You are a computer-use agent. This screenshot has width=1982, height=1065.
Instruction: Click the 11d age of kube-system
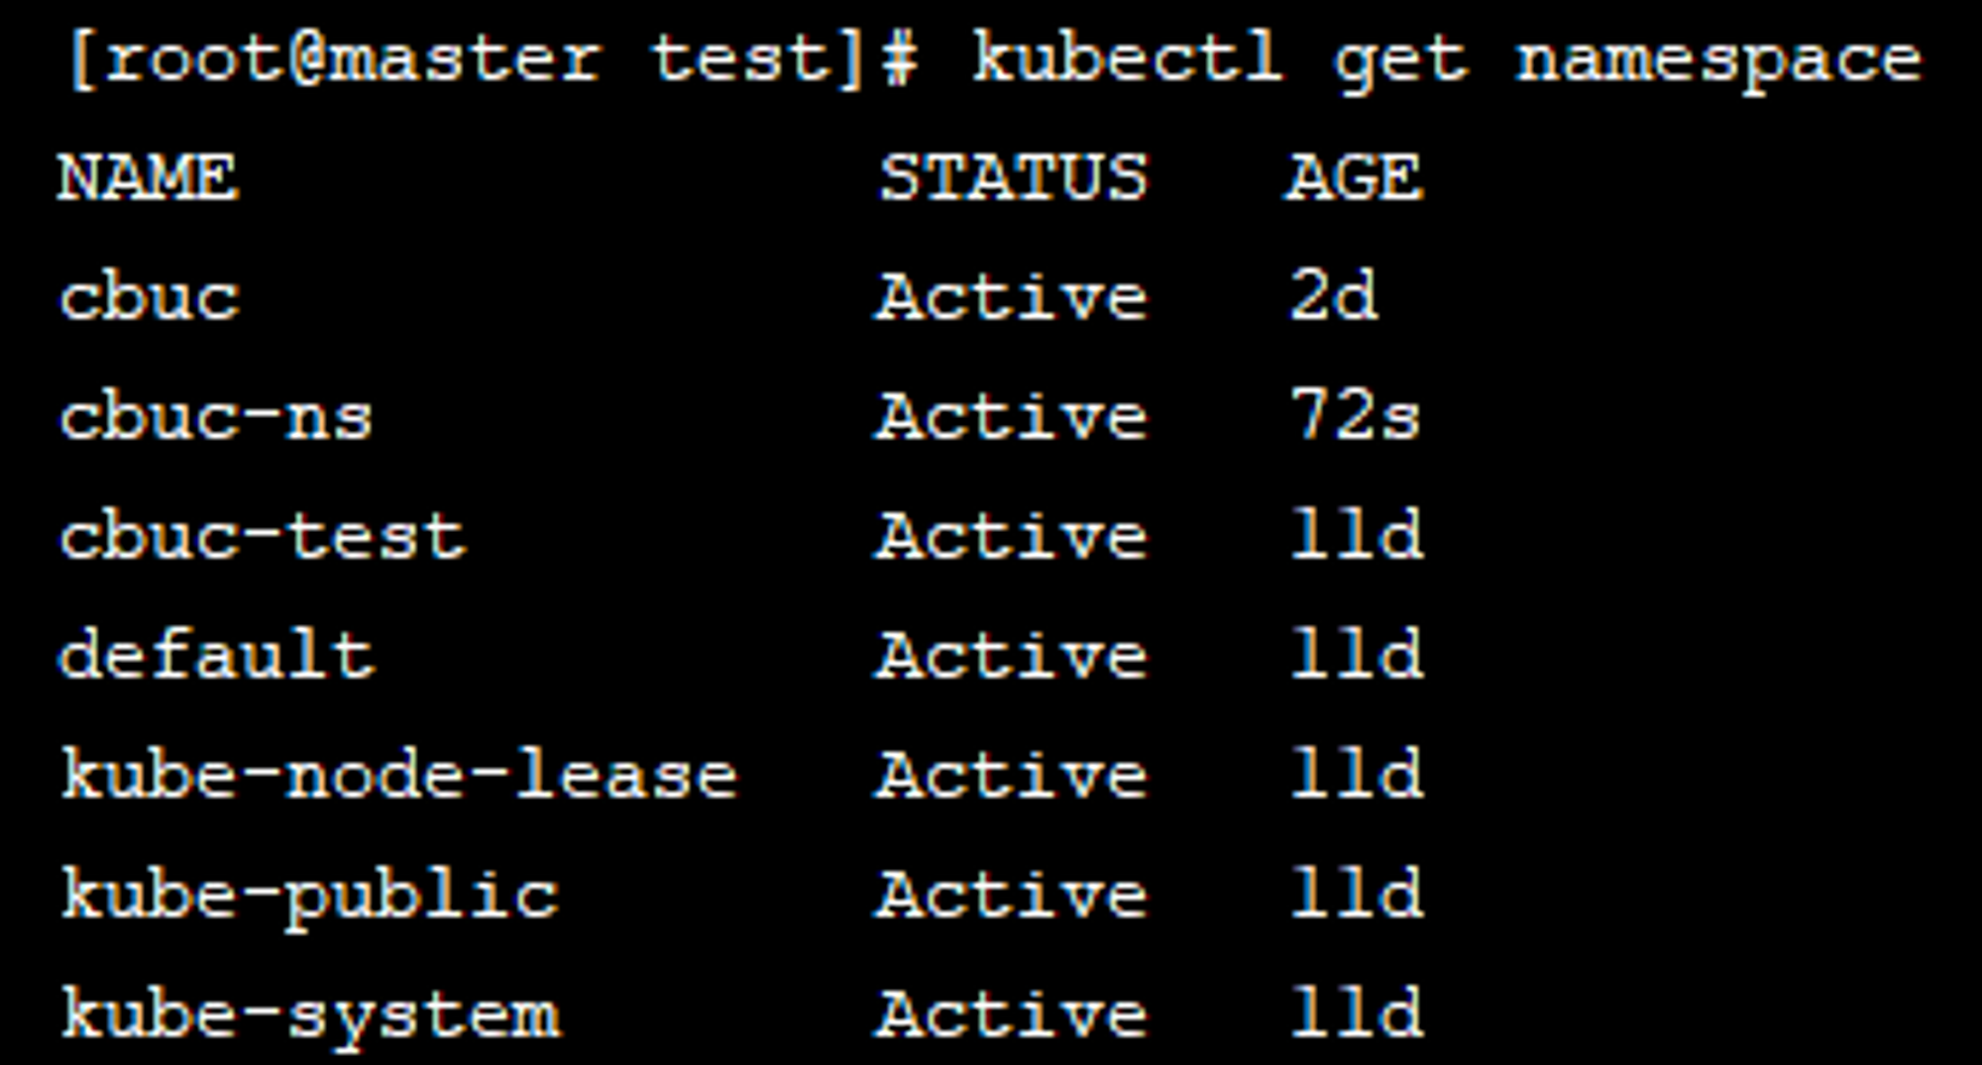pyautogui.click(x=1357, y=1012)
